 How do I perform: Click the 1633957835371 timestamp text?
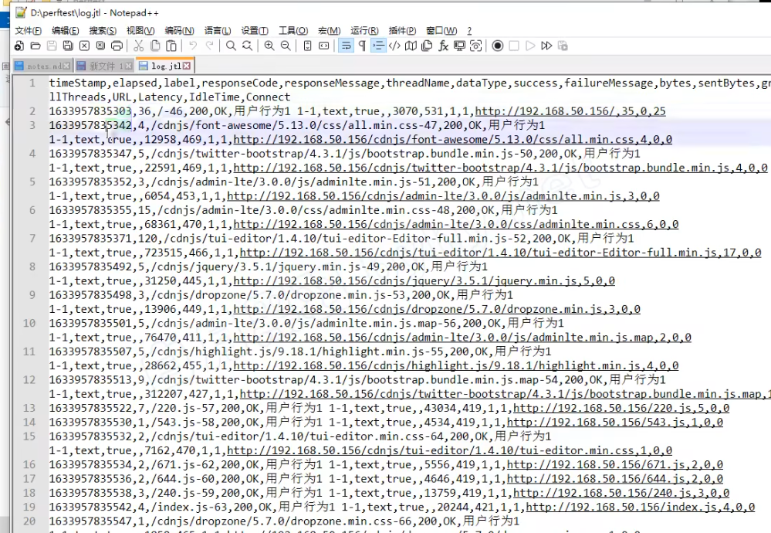point(90,238)
